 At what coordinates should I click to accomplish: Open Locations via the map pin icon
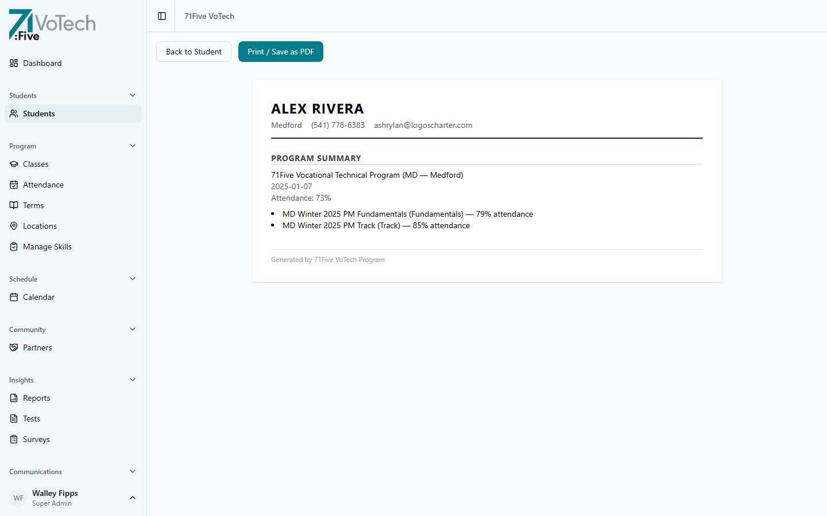(x=13, y=226)
